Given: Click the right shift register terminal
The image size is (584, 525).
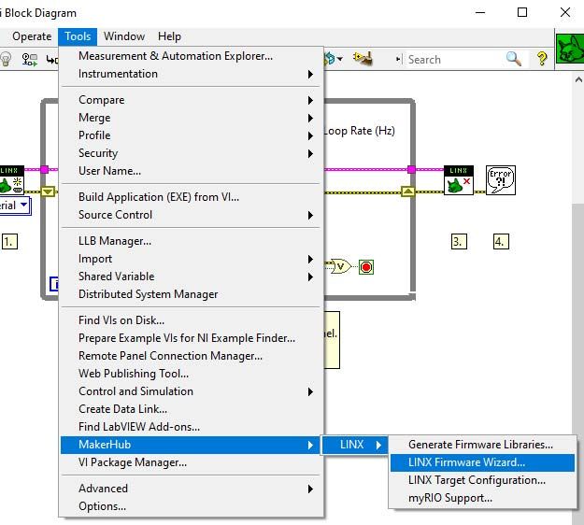Looking at the screenshot, I should [407, 192].
